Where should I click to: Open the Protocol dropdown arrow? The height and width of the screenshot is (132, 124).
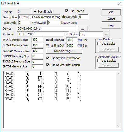click(66, 34)
